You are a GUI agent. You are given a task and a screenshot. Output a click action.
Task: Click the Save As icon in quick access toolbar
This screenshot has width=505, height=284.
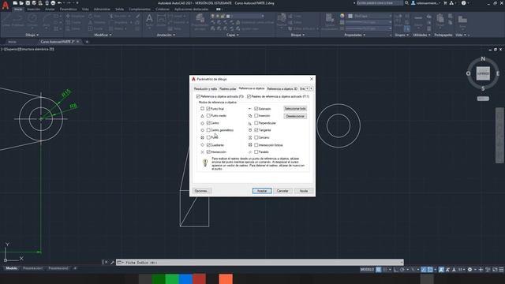[34, 3]
